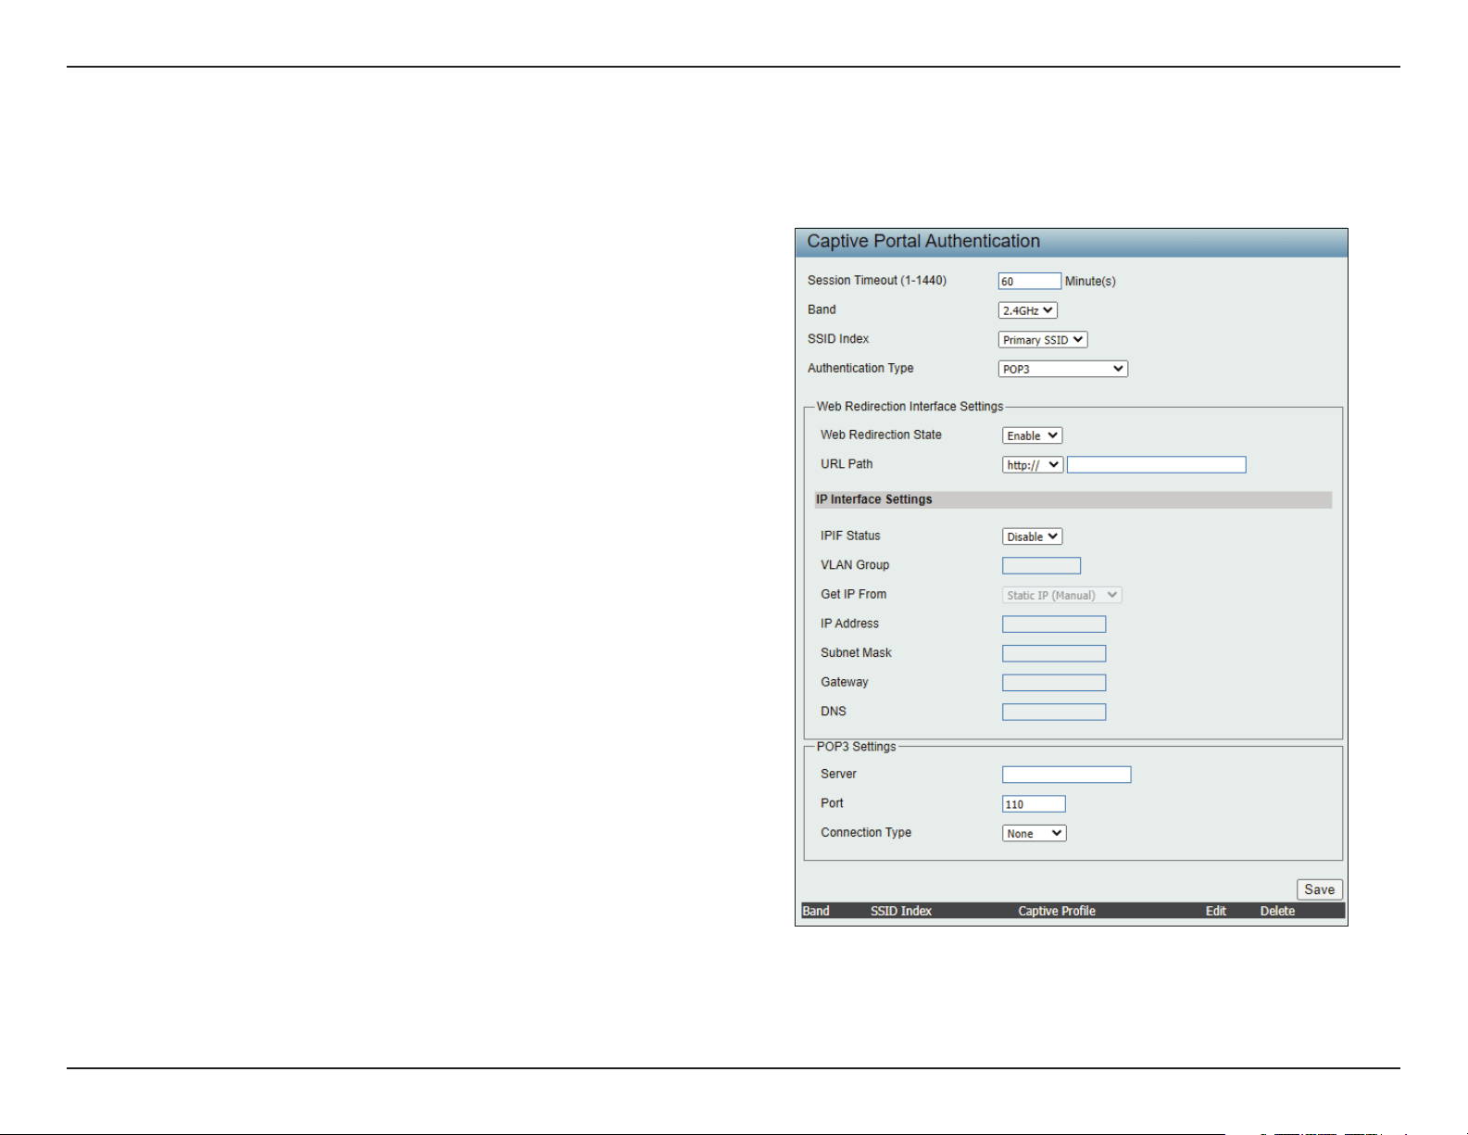
Task: Click the Delete column header
Action: pos(1277,912)
